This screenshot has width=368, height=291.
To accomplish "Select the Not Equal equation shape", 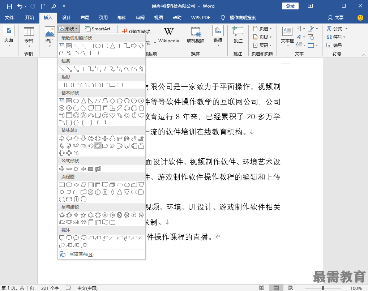I will pyautogui.click(x=98, y=169).
